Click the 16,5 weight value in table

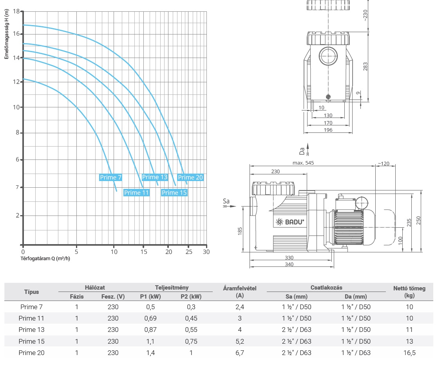point(409,353)
